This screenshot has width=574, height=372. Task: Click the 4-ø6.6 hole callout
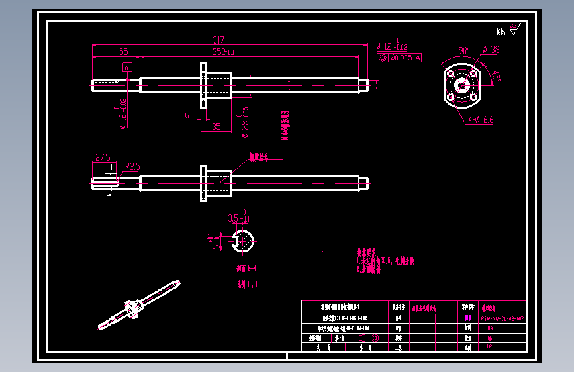481,120
